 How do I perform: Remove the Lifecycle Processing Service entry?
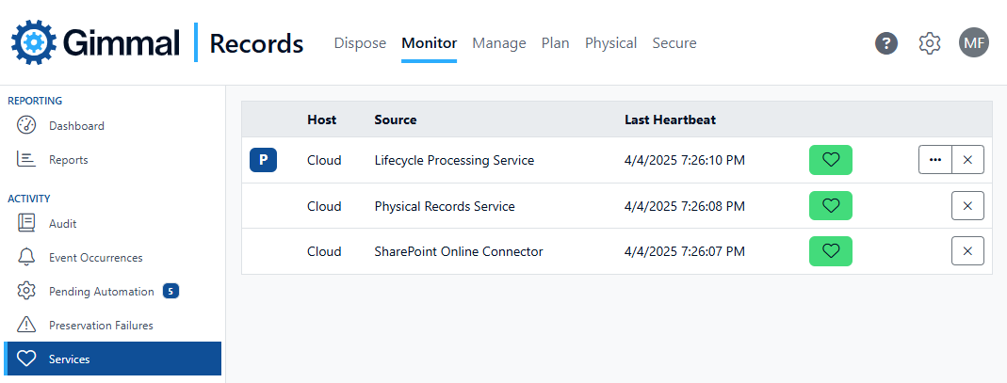pyautogui.click(x=967, y=160)
